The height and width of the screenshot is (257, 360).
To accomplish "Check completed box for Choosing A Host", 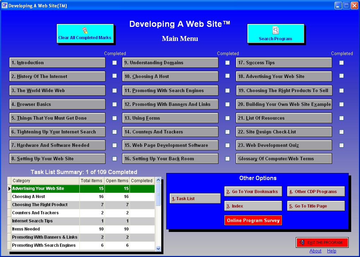I will point(227,76).
